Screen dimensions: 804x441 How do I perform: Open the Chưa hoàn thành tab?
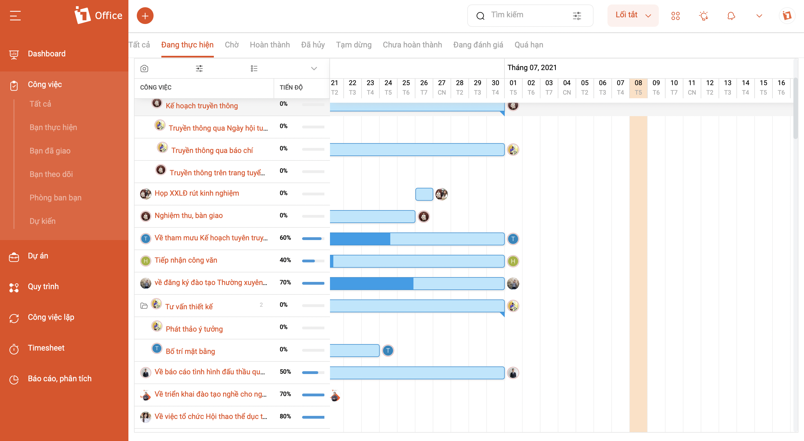(412, 45)
